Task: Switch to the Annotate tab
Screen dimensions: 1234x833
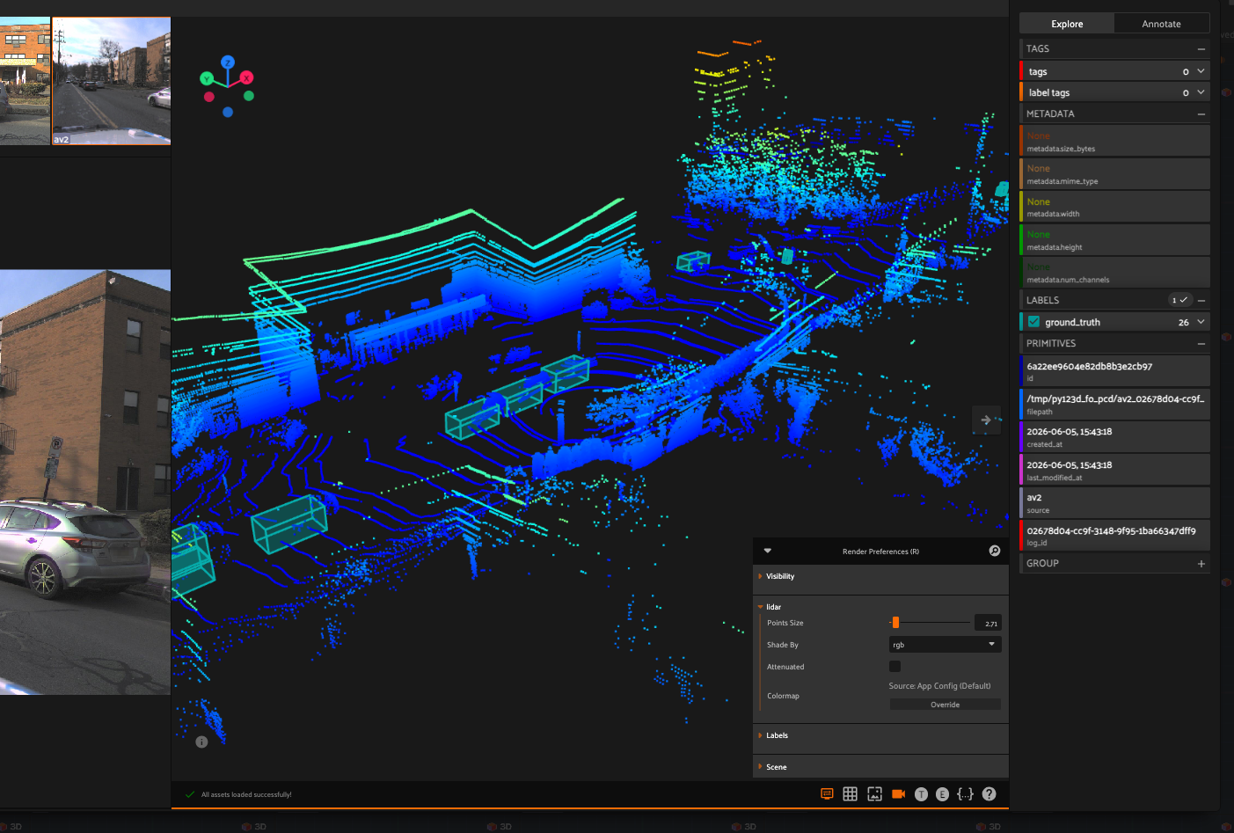Action: pyautogui.click(x=1161, y=24)
